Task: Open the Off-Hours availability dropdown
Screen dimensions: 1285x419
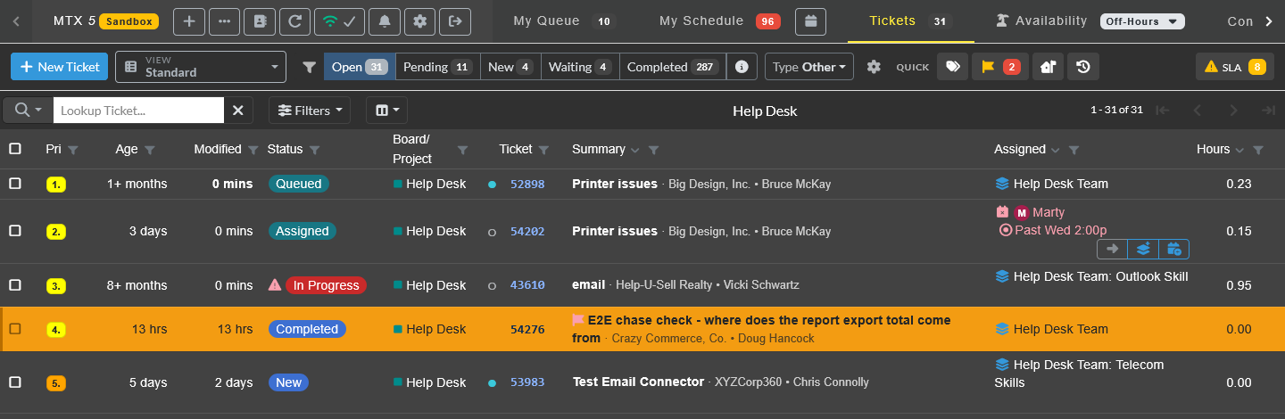Action: point(1142,21)
